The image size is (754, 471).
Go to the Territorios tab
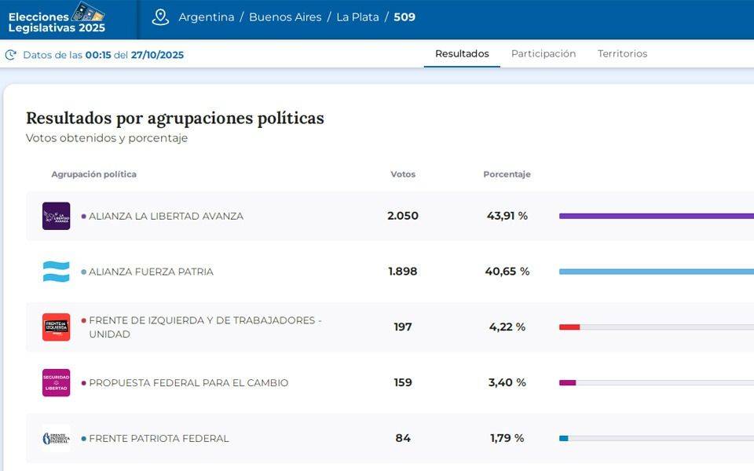[x=622, y=54]
